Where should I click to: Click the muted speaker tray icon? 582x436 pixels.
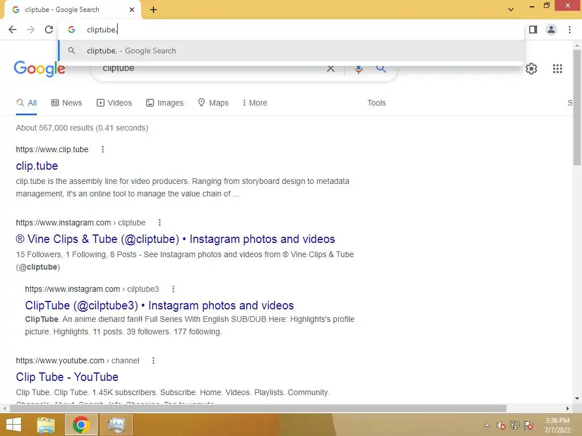pos(501,425)
